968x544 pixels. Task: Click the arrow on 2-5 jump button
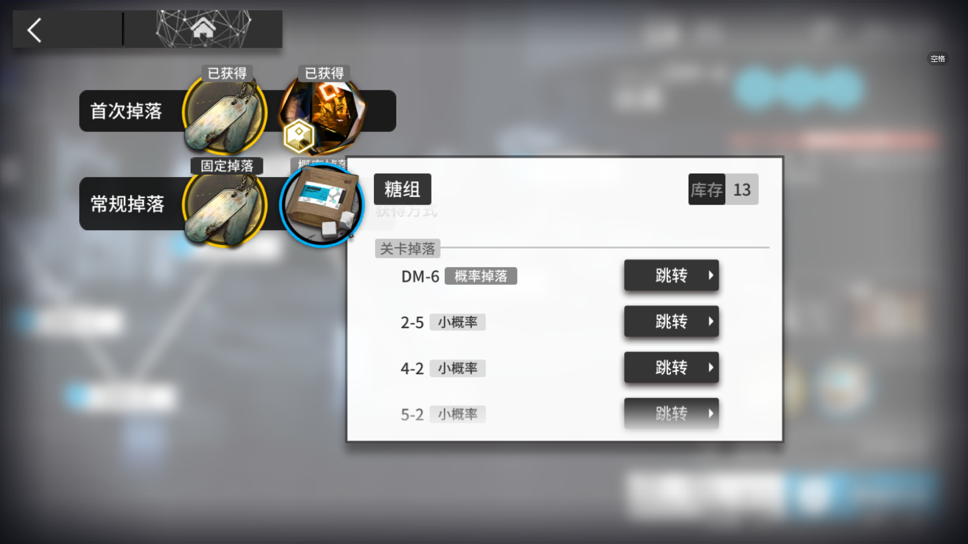[x=710, y=322]
